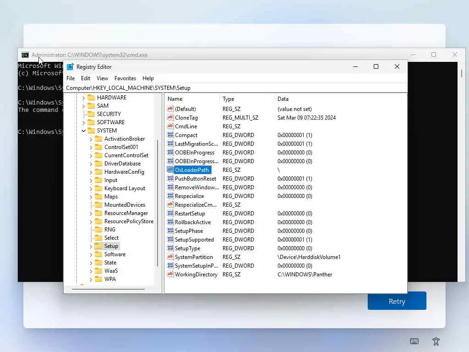Click the (Default) string value icon

[170, 109]
